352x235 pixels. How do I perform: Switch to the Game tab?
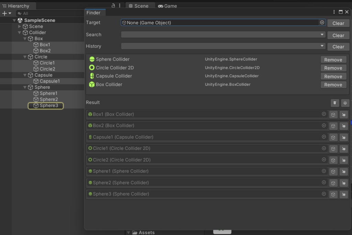click(167, 6)
